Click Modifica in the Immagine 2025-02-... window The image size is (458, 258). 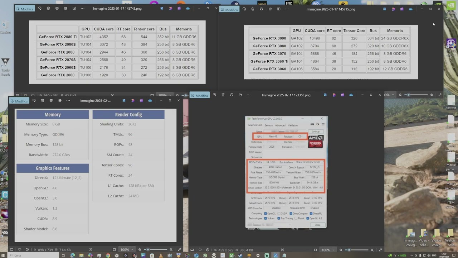coord(19,101)
